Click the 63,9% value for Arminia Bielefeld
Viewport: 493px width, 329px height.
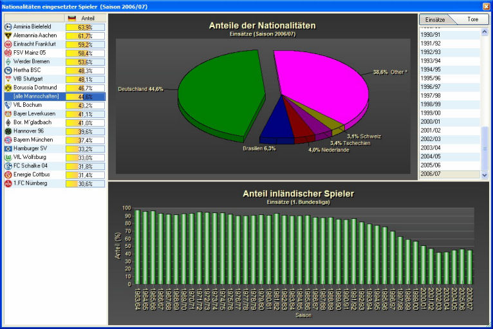85,28
